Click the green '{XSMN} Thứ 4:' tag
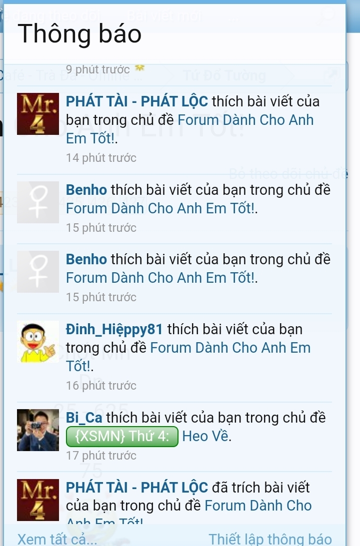 122,436
